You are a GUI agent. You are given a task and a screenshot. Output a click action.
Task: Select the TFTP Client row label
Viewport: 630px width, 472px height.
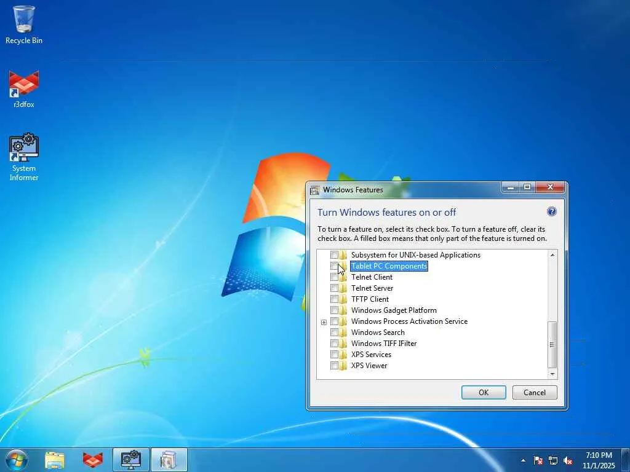click(x=370, y=299)
